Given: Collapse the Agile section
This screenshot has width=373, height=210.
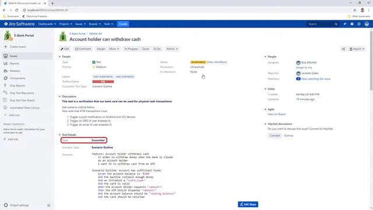Looking at the screenshot, I should [x=265, y=109].
